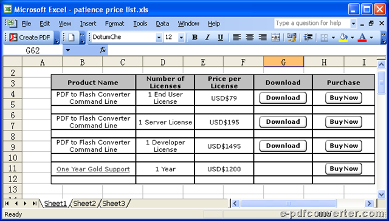The image size is (389, 221).
Task: Jump to first sheet tab arrow
Action: pyautogui.click(x=7, y=203)
